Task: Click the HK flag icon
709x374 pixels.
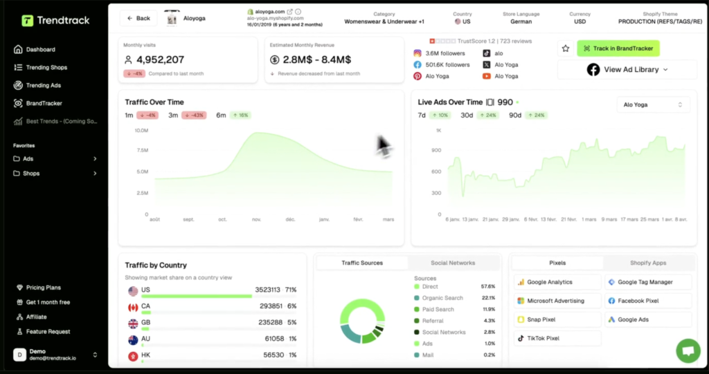Action: pos(133,357)
